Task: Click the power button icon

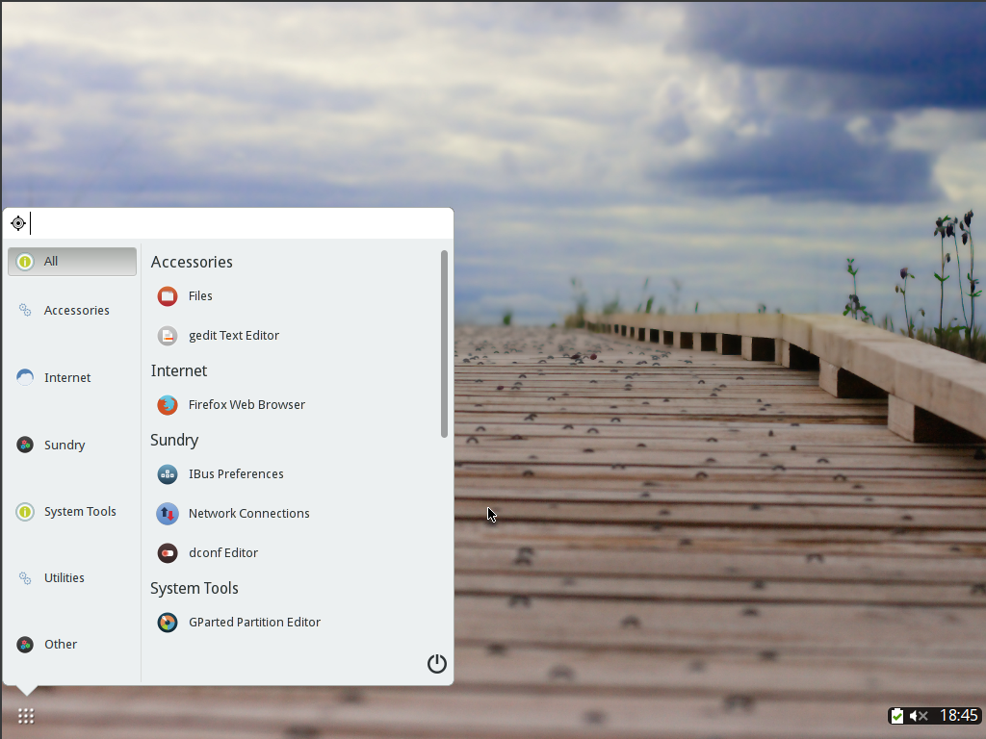Action: pyautogui.click(x=437, y=664)
